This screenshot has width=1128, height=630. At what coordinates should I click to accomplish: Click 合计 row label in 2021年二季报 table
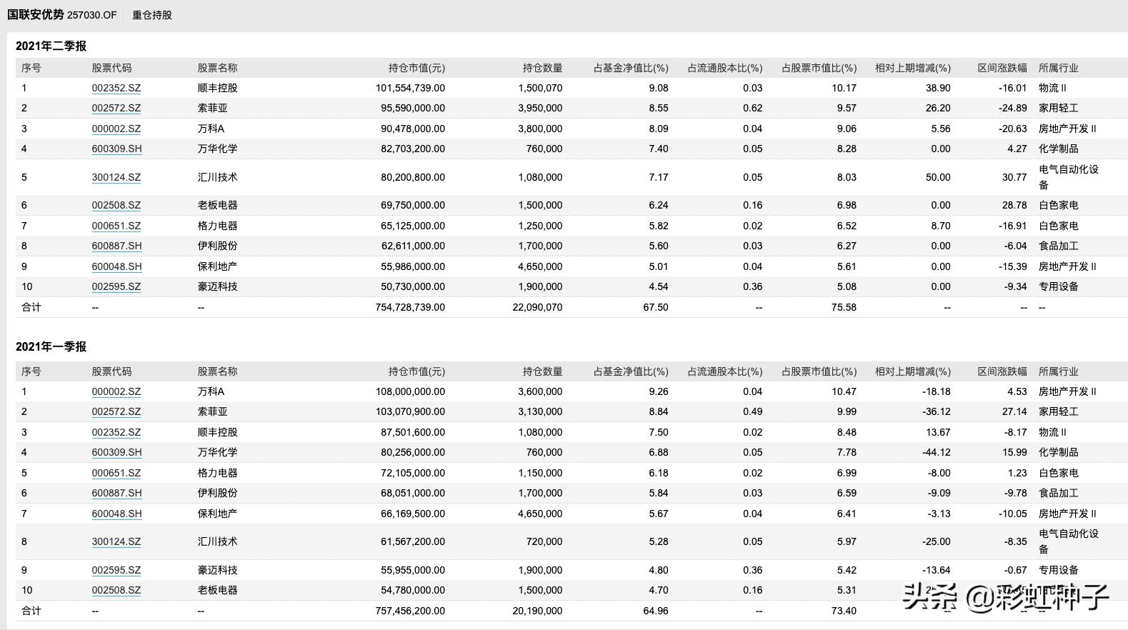coord(31,307)
